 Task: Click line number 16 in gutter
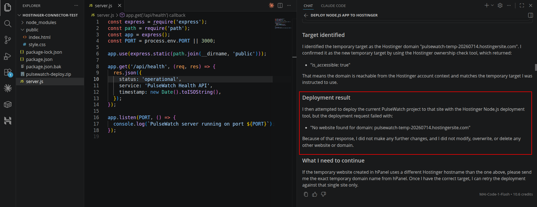(96, 117)
